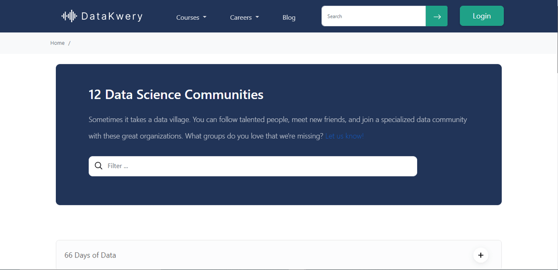This screenshot has width=558, height=270.
Task: Click the breadcrumb slash separator
Action: coord(69,43)
